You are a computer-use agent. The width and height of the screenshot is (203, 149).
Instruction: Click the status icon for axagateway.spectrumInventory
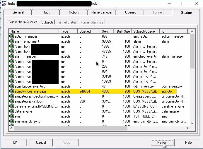click(12, 96)
